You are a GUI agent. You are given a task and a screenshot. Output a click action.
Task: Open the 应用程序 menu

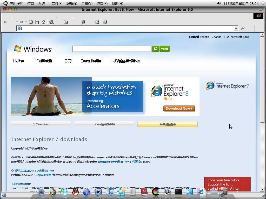(x=16, y=3)
